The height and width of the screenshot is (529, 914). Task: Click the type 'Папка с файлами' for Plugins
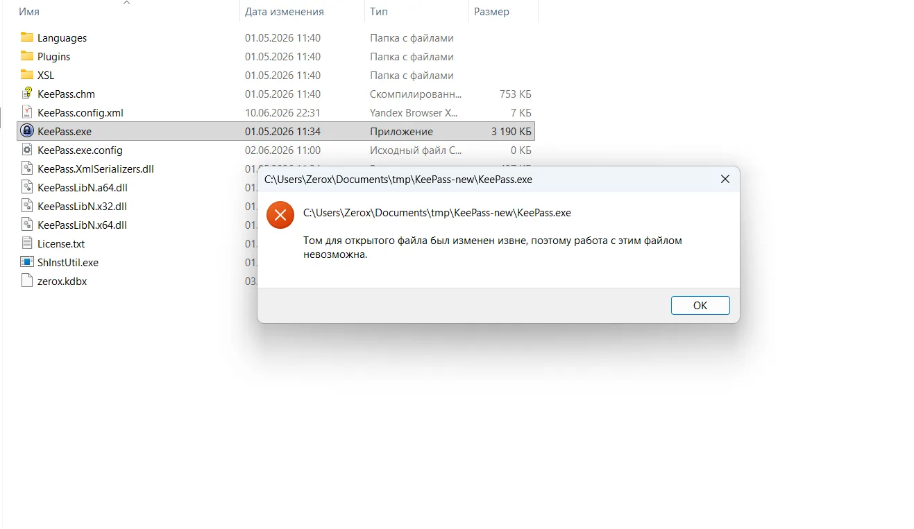(412, 57)
